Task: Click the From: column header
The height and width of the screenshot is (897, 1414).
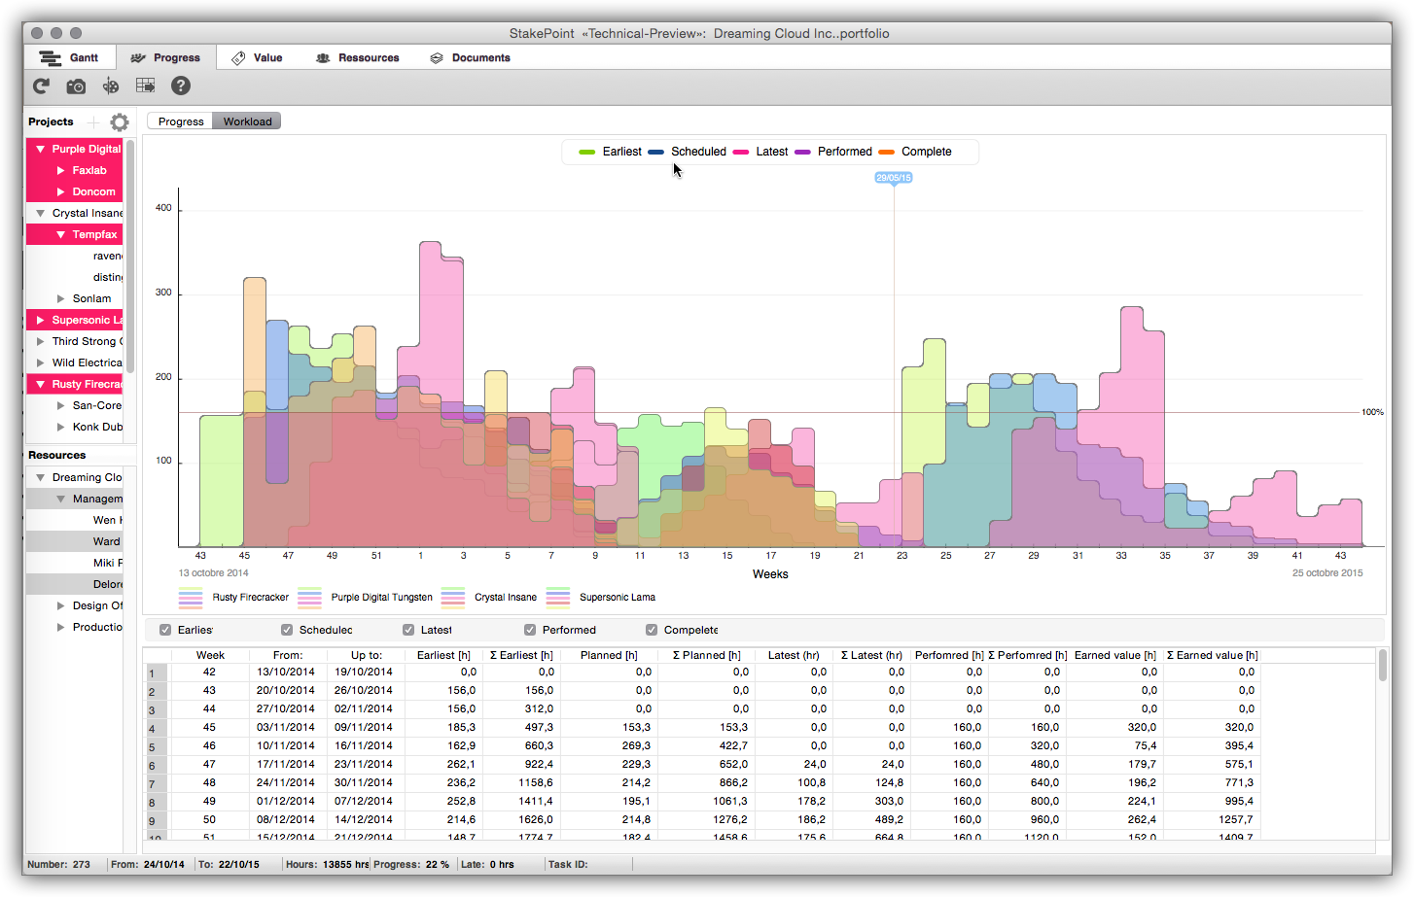Action: pos(288,655)
